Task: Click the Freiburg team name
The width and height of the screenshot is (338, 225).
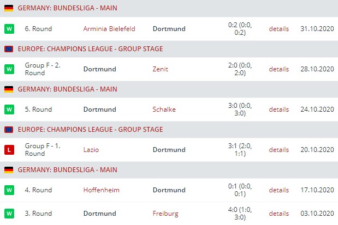Action: click(x=165, y=213)
